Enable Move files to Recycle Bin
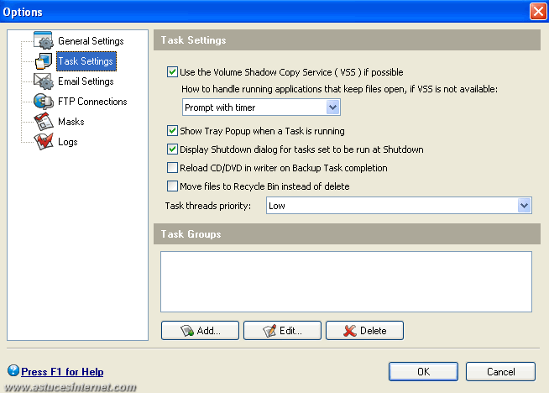This screenshot has width=549, height=393. pyautogui.click(x=172, y=186)
